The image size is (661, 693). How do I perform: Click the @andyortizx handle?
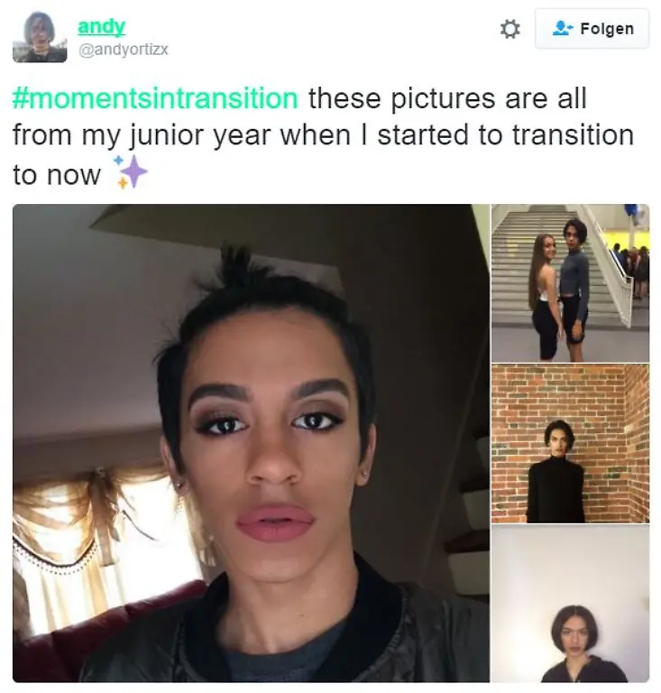point(124,49)
